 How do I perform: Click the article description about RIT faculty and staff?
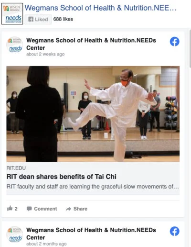pyautogui.click(x=93, y=186)
